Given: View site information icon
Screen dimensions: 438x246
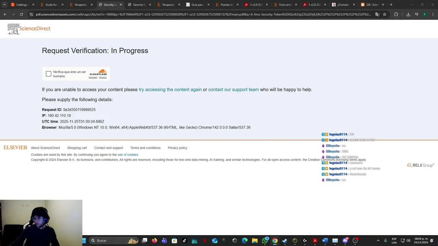Looking at the screenshot, I should click(x=31, y=14).
